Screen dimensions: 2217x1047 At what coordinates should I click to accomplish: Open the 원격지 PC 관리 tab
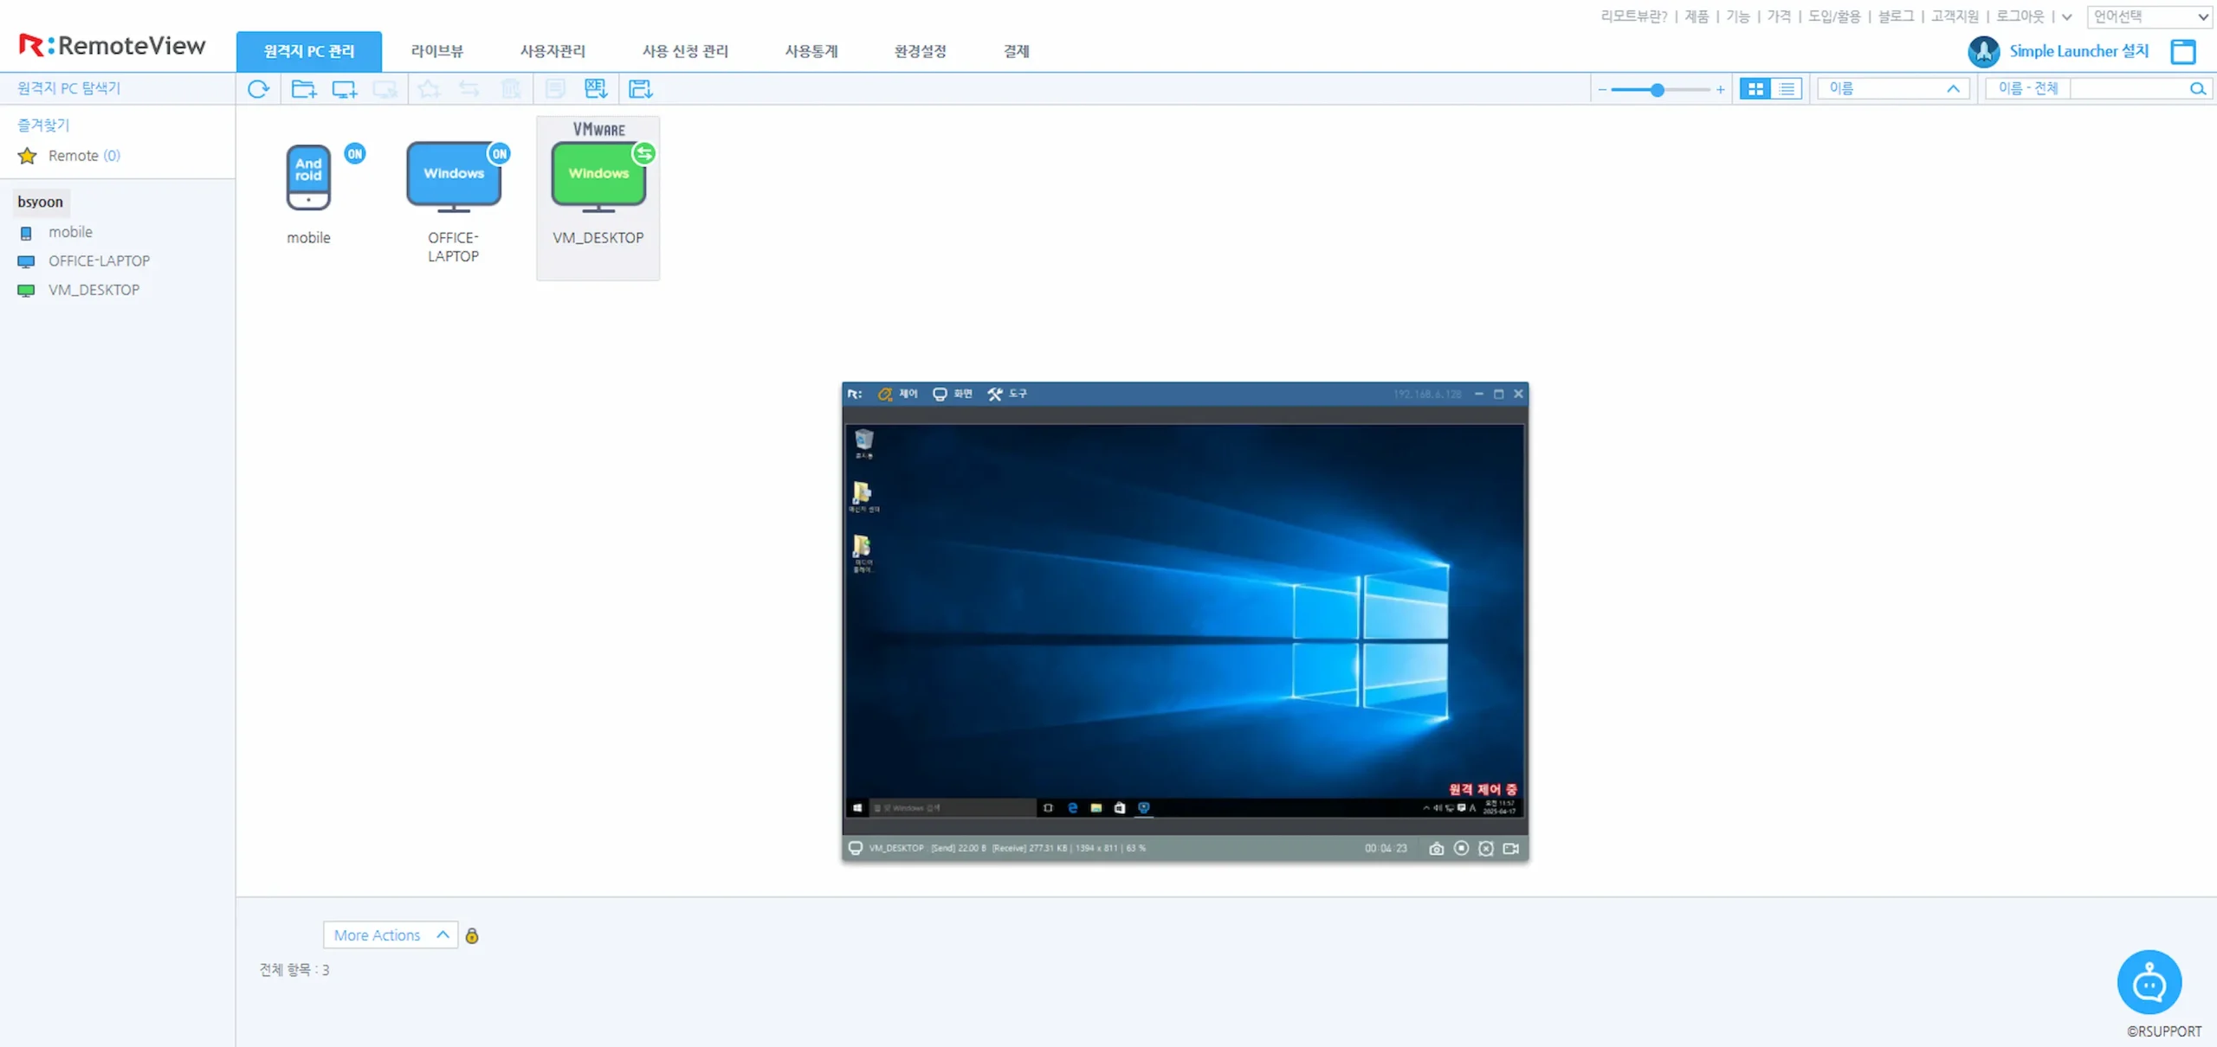[309, 51]
